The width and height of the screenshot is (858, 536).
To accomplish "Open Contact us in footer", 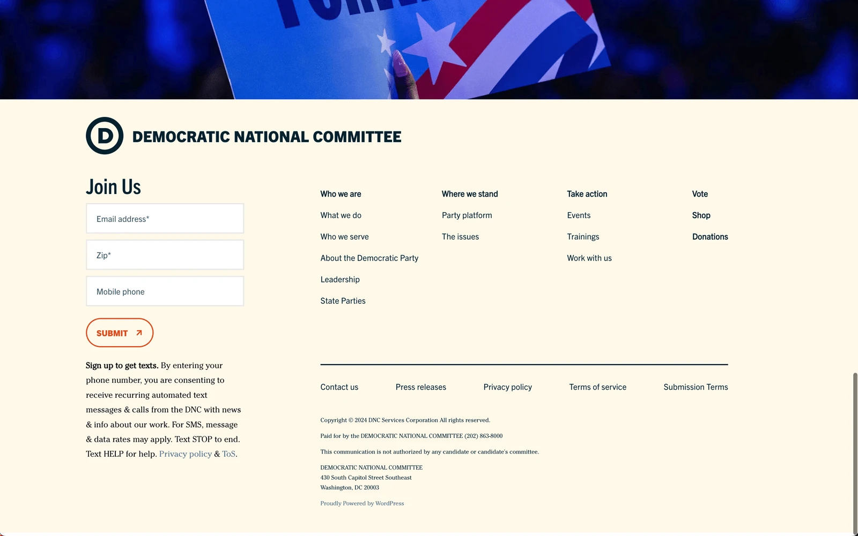I will [x=339, y=387].
